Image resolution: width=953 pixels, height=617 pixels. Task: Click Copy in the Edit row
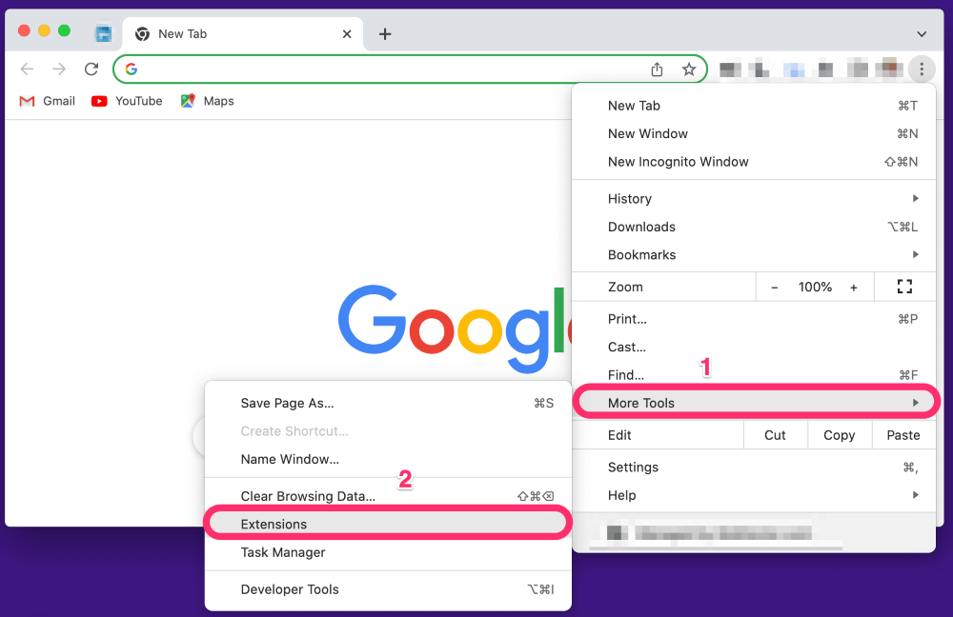pos(839,435)
